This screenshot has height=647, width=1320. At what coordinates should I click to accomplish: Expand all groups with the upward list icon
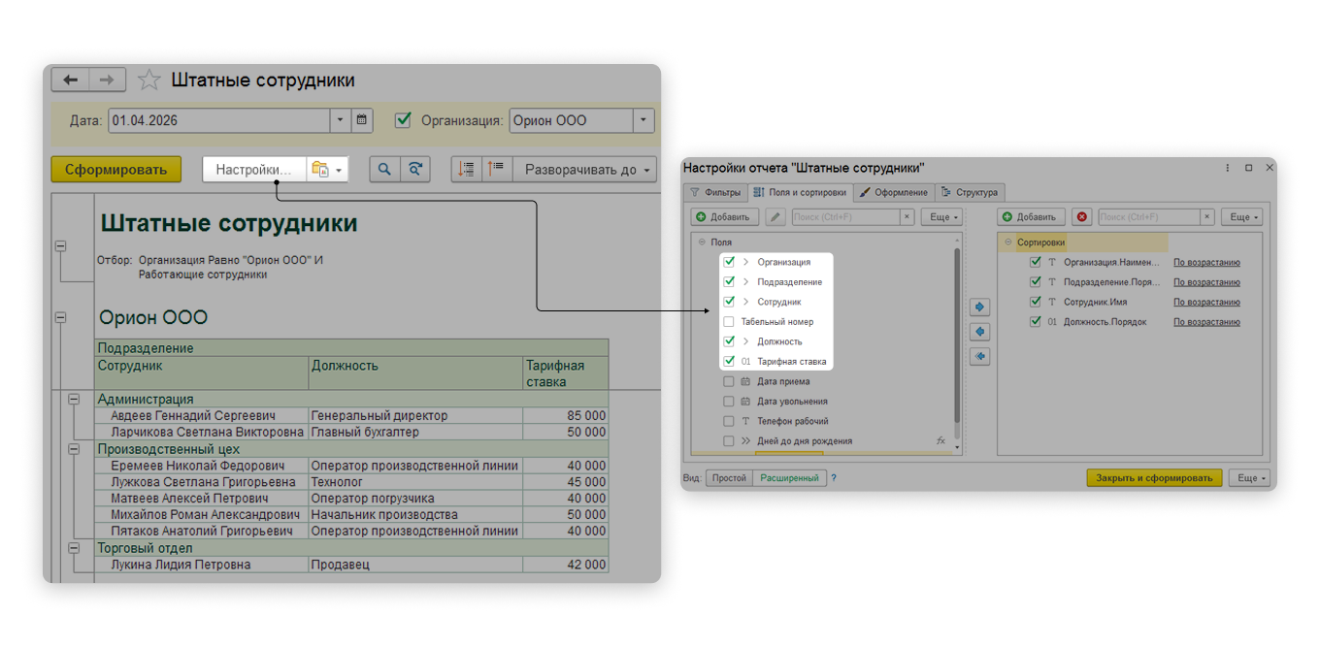[x=496, y=169]
